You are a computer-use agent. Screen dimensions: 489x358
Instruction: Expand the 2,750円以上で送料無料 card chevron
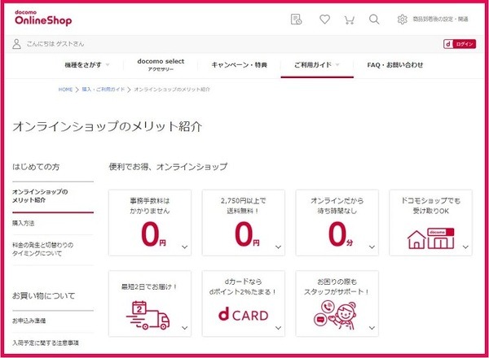point(278,247)
